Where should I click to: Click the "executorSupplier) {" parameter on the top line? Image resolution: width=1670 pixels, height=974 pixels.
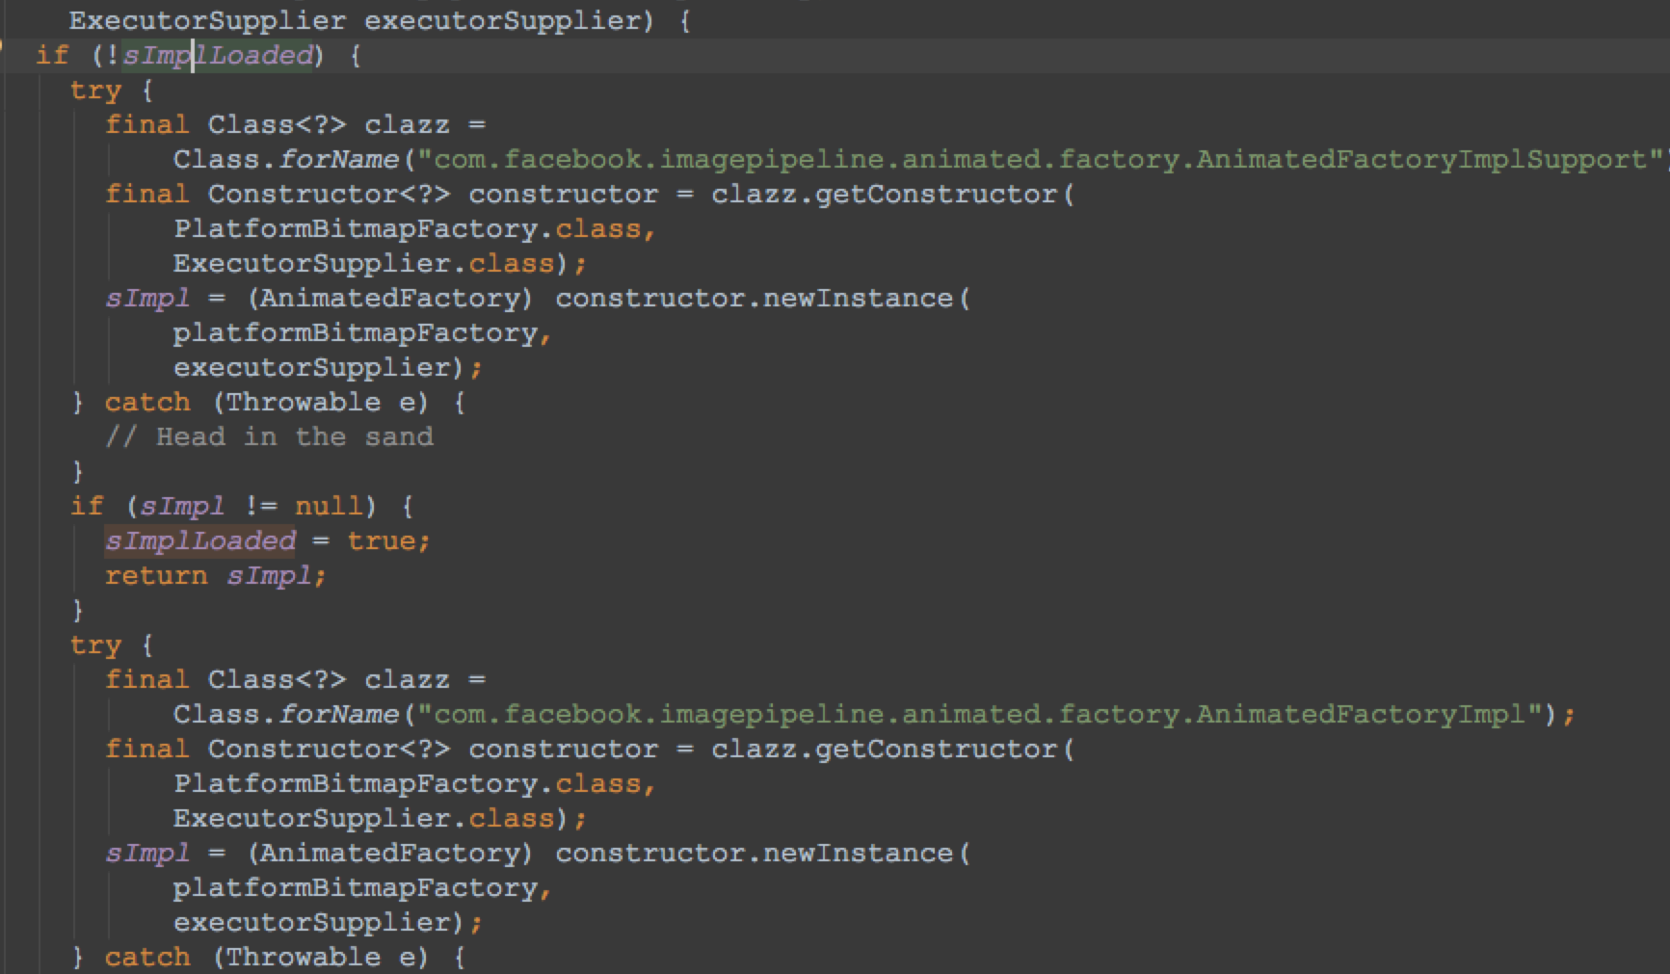pyautogui.click(x=527, y=20)
